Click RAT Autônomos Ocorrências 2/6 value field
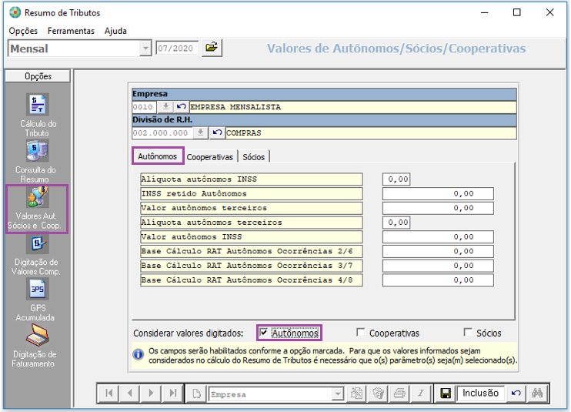This screenshot has width=571, height=412. point(438,251)
